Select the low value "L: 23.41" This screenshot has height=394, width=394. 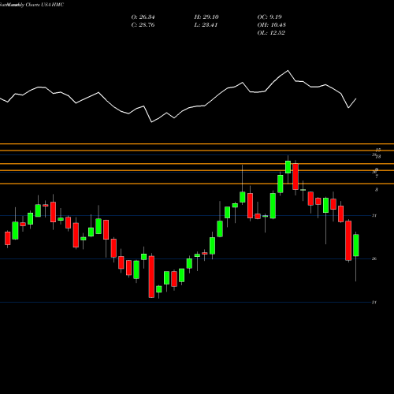[206, 25]
